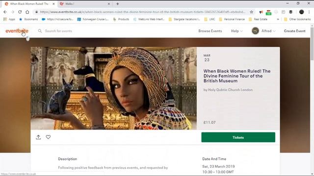Open the Products bookmark
The image size is (314, 176).
coord(121,19)
